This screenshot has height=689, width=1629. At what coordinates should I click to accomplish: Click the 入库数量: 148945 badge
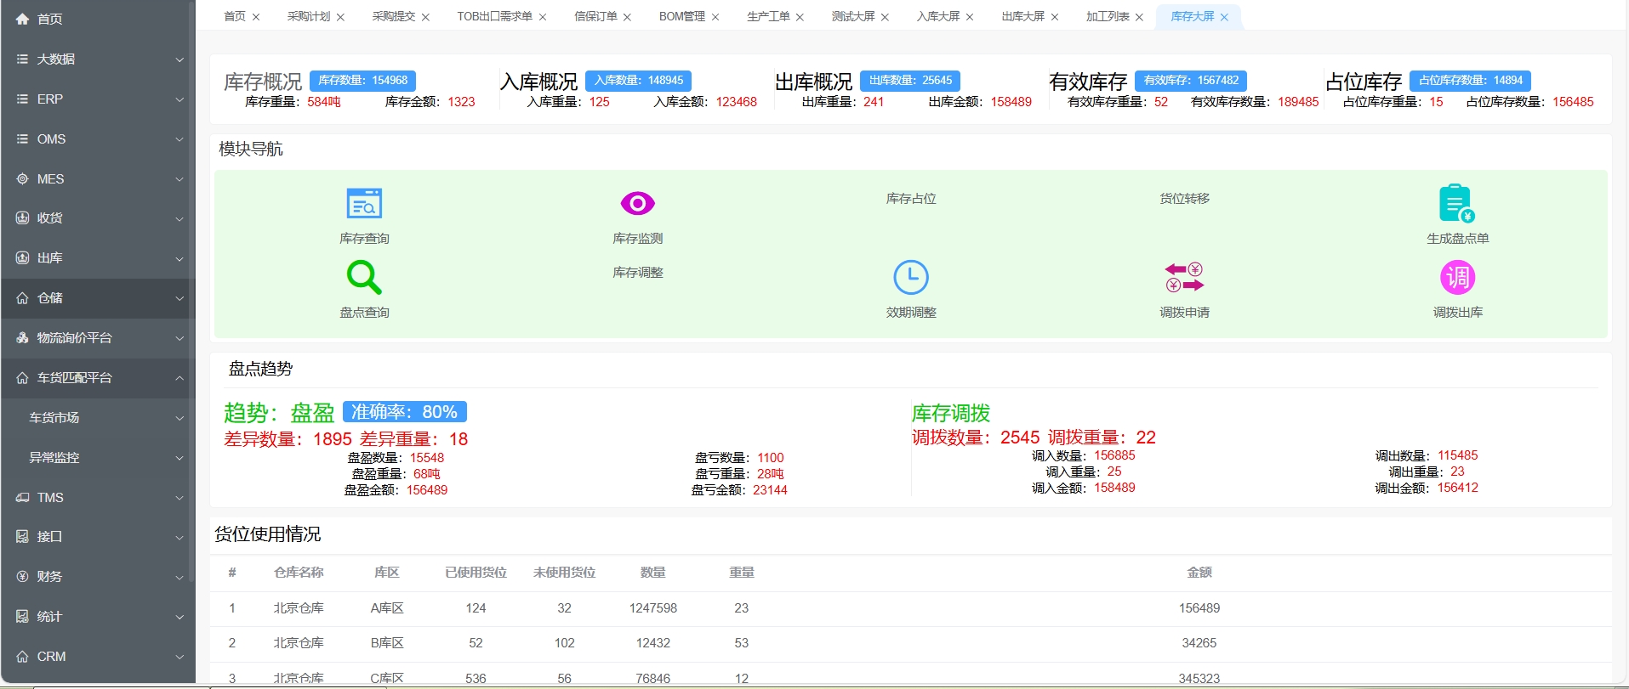638,81
